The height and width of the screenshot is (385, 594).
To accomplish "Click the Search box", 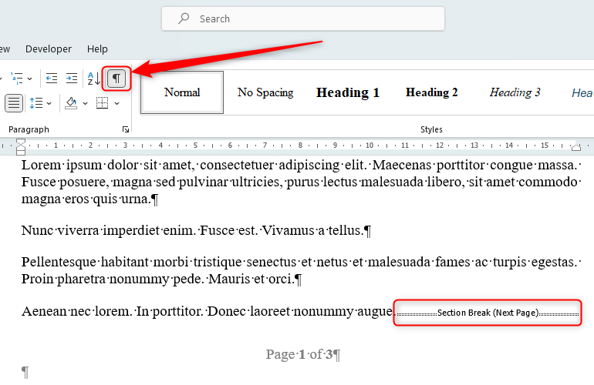I will (303, 18).
